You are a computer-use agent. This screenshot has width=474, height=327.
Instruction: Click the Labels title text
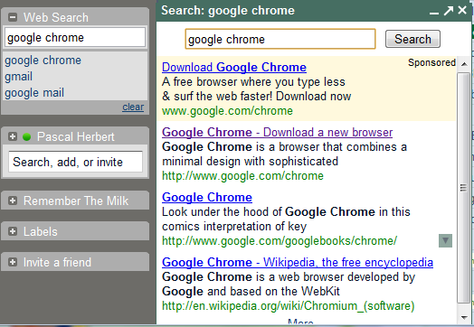[x=41, y=231]
